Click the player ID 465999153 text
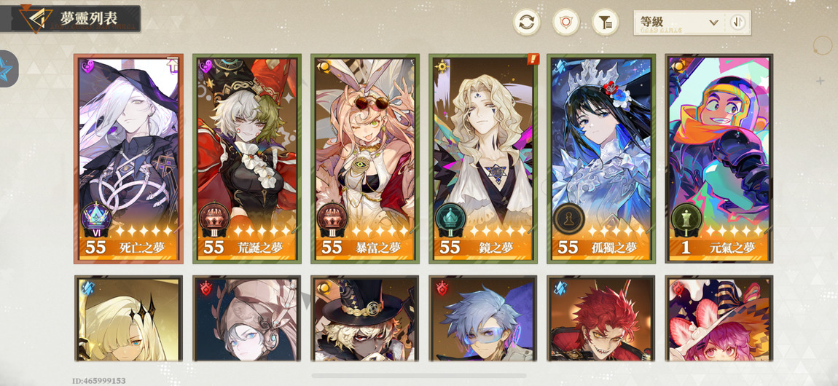 click(x=99, y=381)
